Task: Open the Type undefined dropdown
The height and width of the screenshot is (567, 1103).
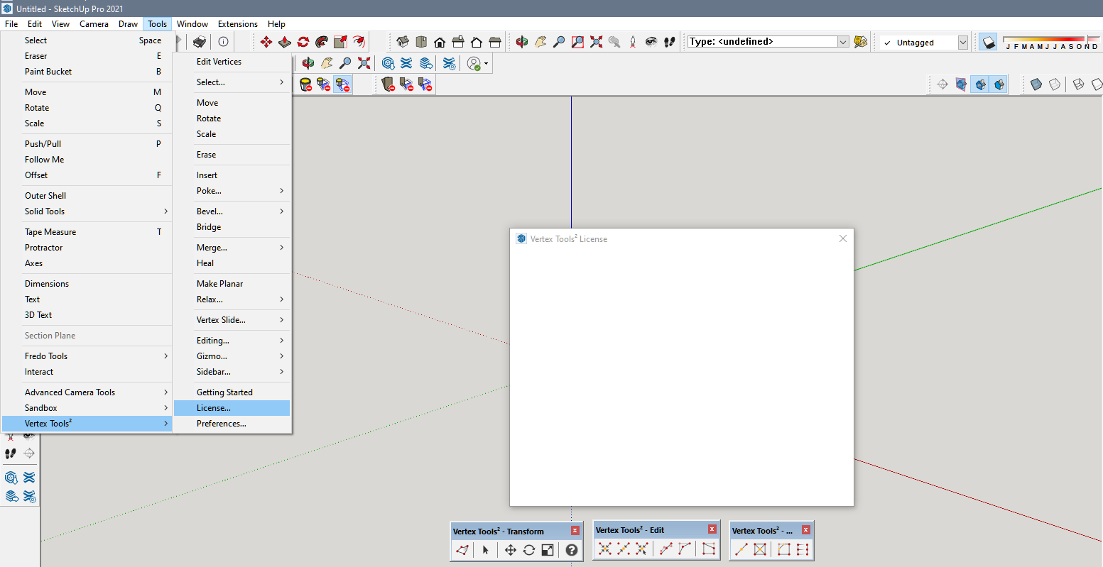Action: (843, 42)
